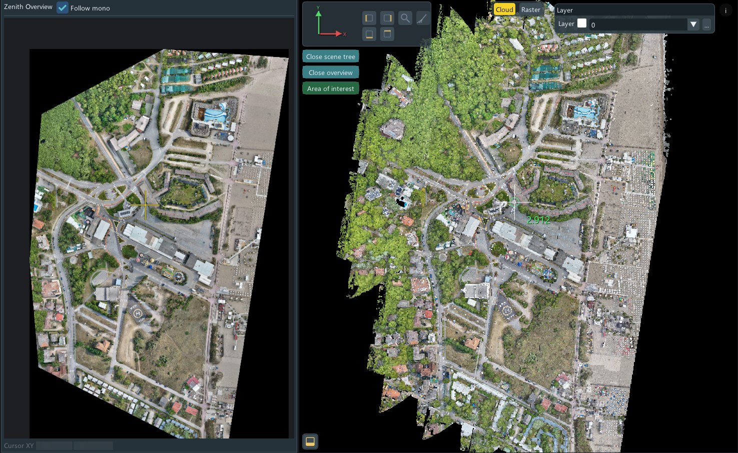Select the left side view icon
This screenshot has width=738, height=453.
point(369,18)
